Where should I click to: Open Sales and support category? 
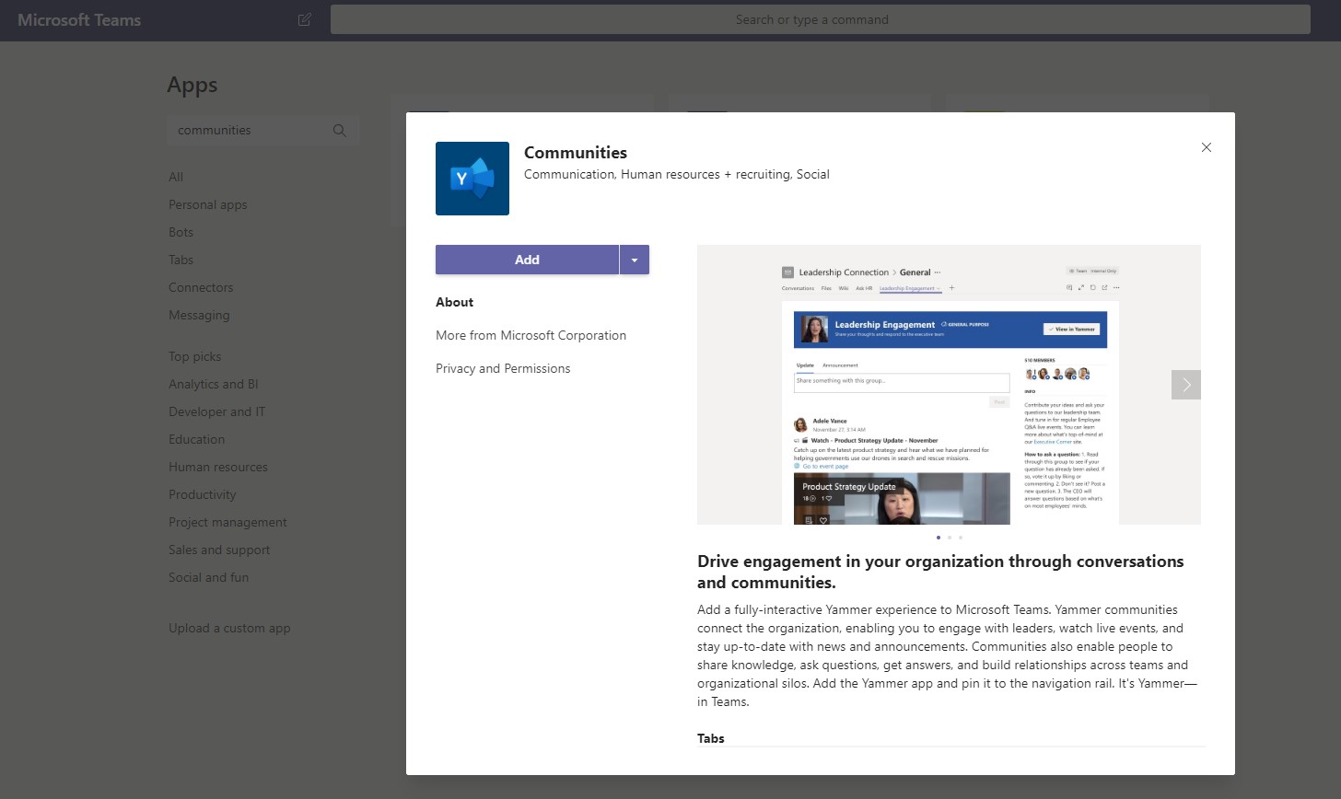click(x=219, y=550)
